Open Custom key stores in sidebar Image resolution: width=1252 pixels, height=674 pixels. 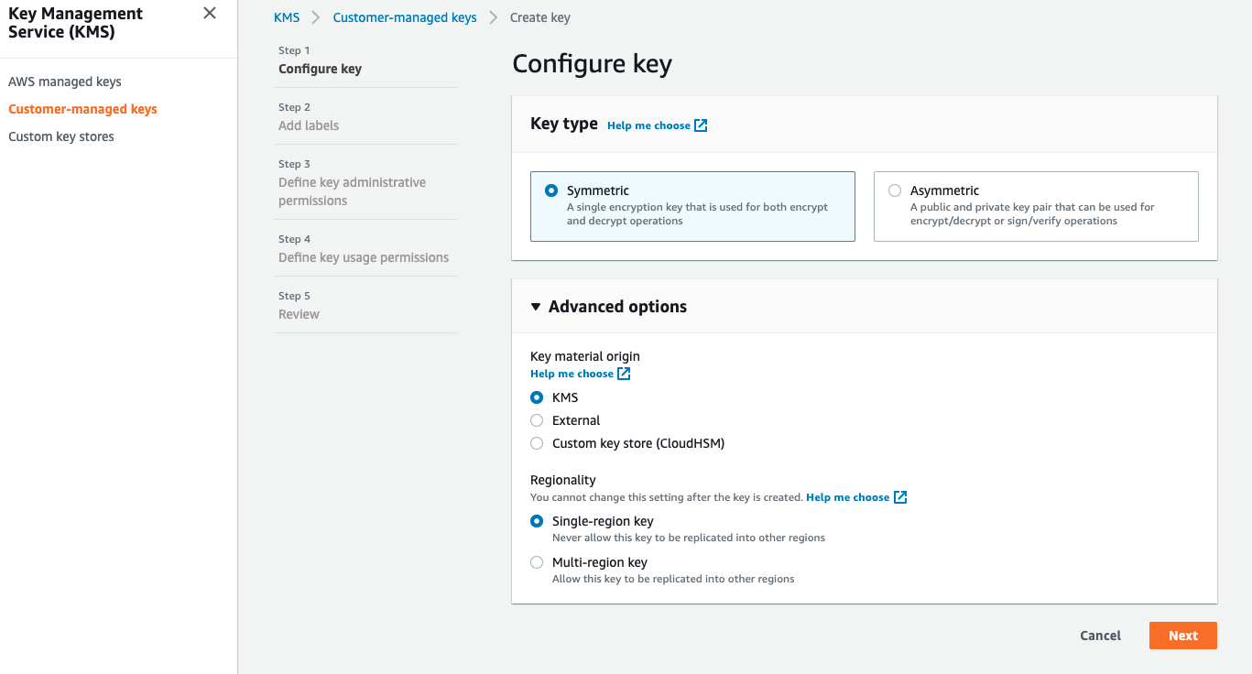point(61,136)
